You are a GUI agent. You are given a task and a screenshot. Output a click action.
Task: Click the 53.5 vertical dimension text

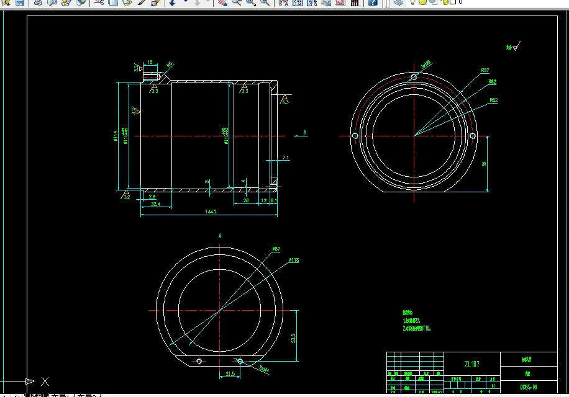point(293,338)
